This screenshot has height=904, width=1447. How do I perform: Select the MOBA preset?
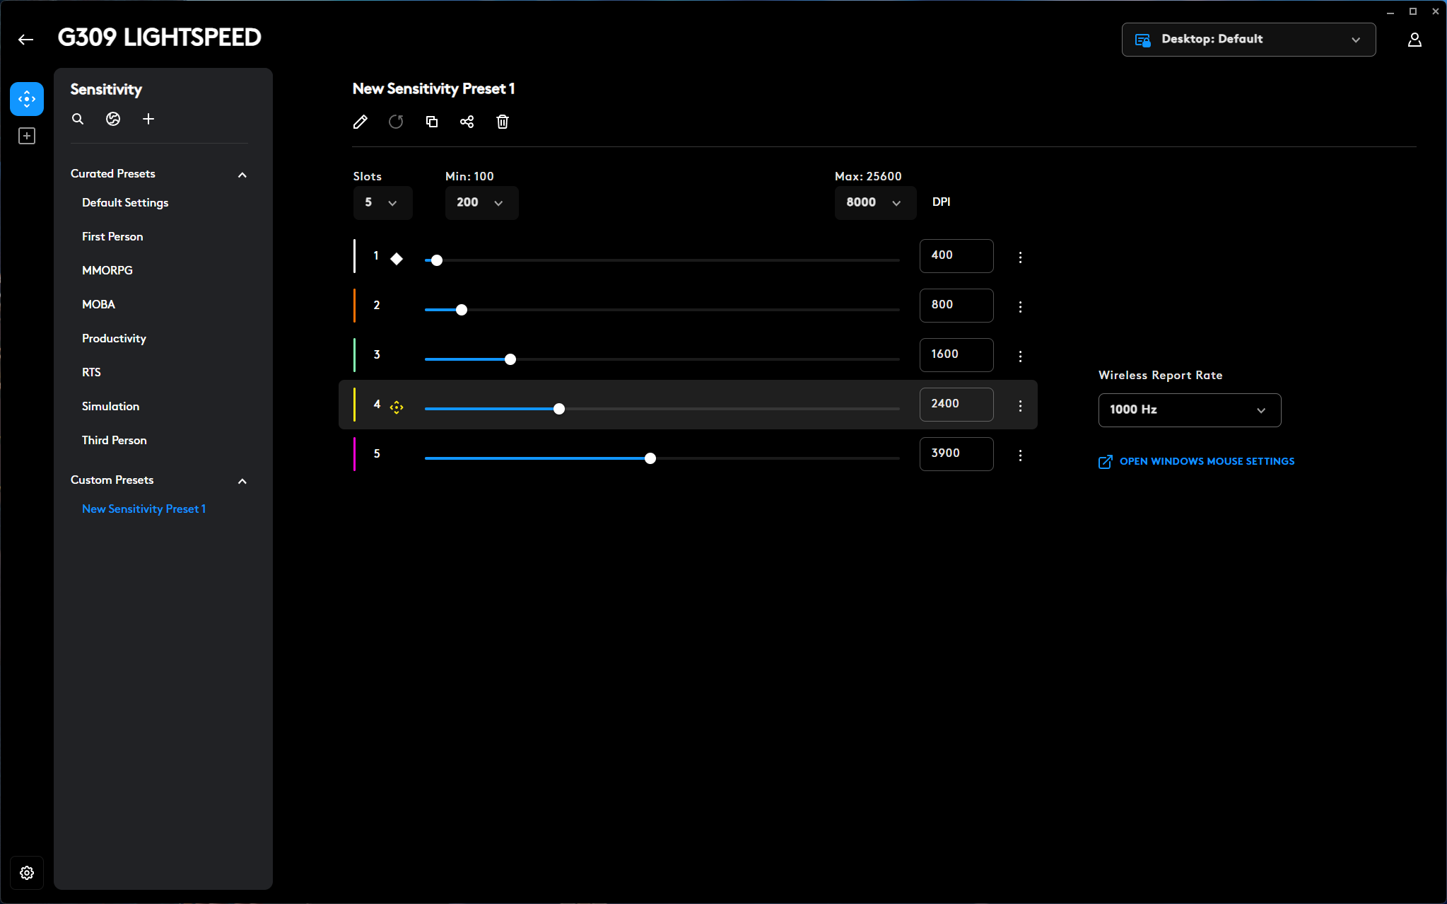point(98,305)
